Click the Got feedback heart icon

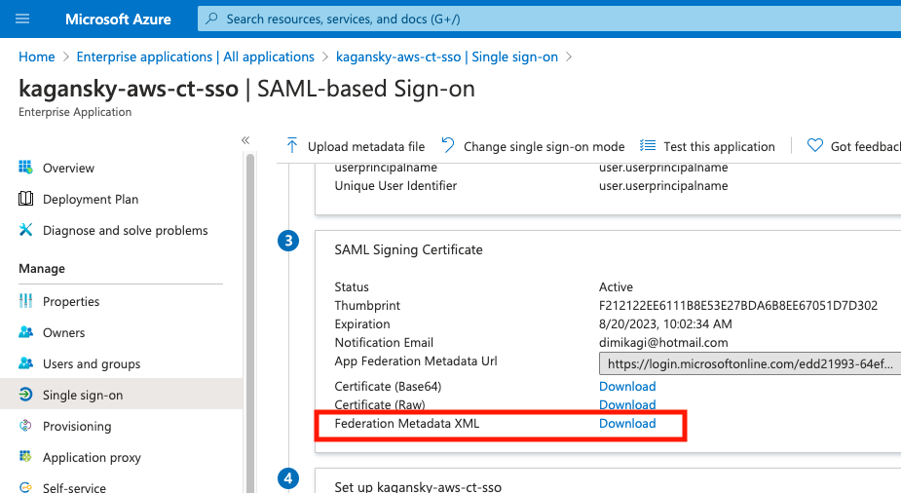(815, 145)
